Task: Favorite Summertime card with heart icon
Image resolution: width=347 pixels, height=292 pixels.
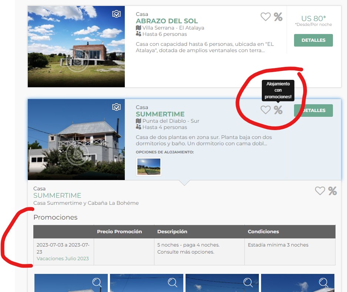Action: (x=265, y=110)
